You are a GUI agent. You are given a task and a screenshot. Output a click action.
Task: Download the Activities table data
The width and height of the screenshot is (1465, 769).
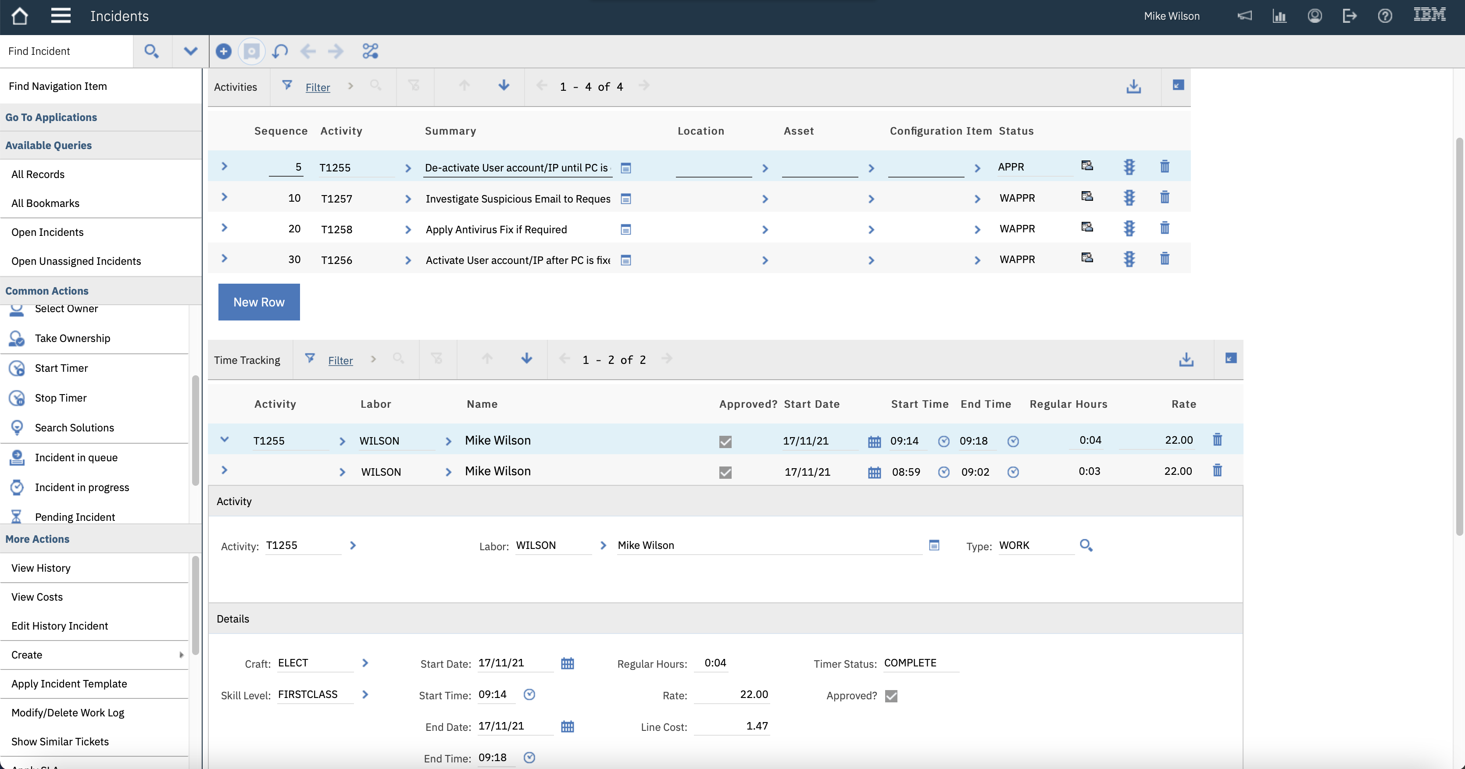click(x=1133, y=86)
